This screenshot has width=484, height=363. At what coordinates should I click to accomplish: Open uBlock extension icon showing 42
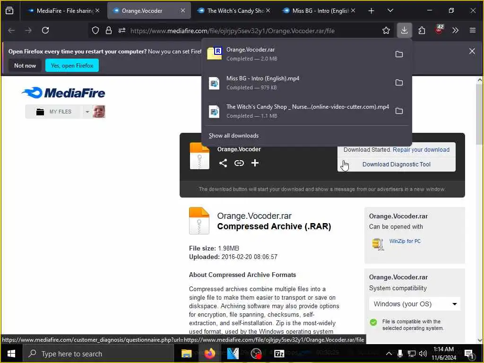[439, 30]
